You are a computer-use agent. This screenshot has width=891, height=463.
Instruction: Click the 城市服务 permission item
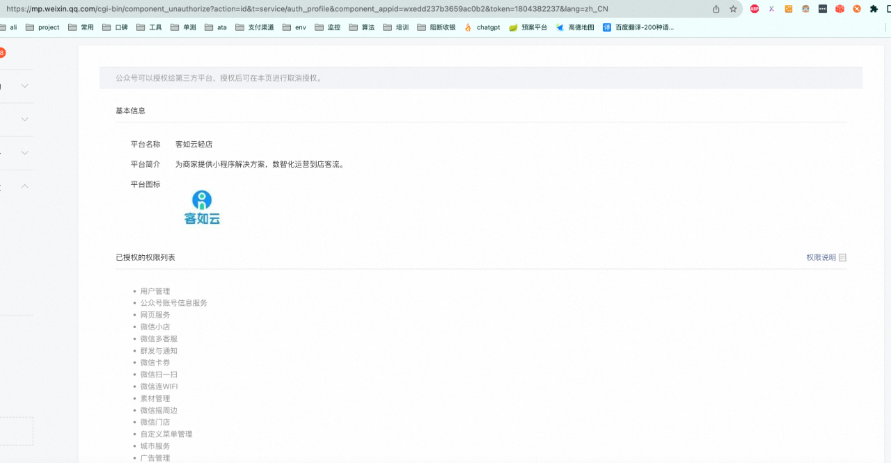pyautogui.click(x=155, y=446)
